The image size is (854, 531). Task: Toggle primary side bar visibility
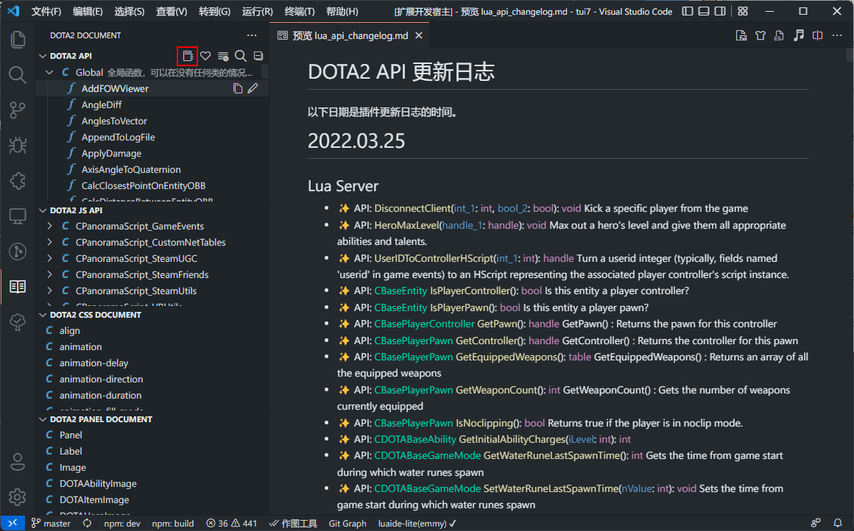[688, 12]
